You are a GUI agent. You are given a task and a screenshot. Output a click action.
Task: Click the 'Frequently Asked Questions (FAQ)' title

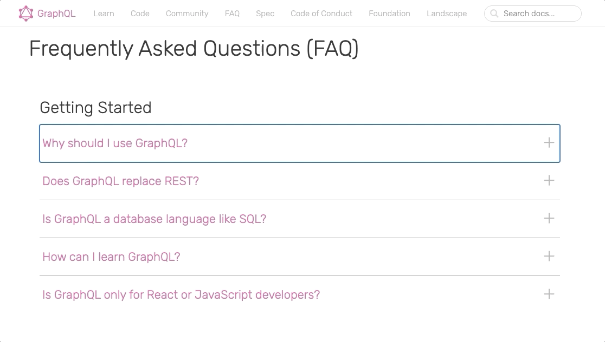(194, 49)
